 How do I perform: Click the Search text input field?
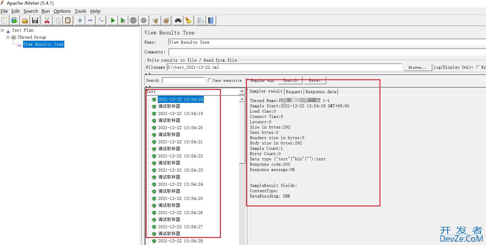(x=183, y=80)
